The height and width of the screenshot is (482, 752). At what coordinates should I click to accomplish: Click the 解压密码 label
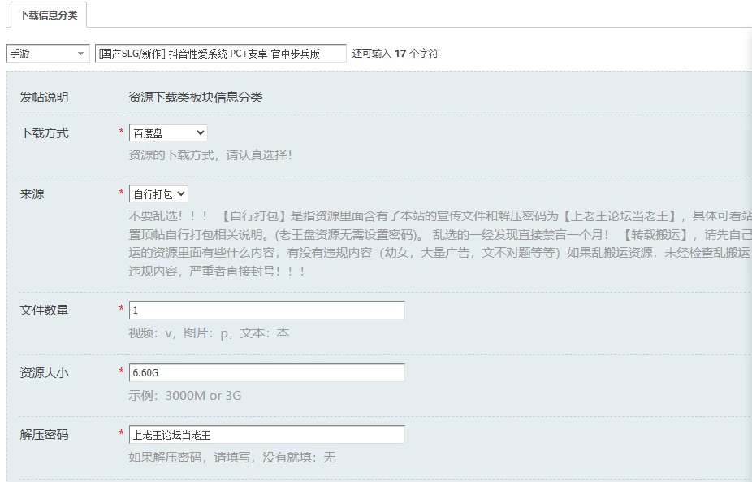pos(44,435)
